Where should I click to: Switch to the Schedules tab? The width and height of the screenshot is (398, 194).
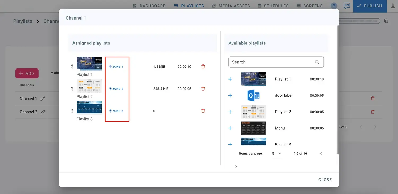273,6
